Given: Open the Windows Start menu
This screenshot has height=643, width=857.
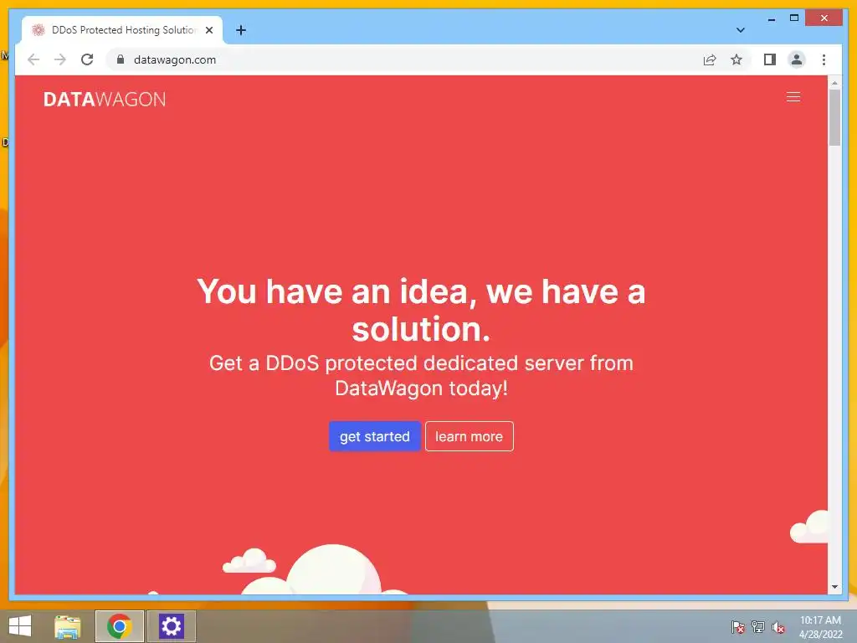Looking at the screenshot, I should coord(20,626).
